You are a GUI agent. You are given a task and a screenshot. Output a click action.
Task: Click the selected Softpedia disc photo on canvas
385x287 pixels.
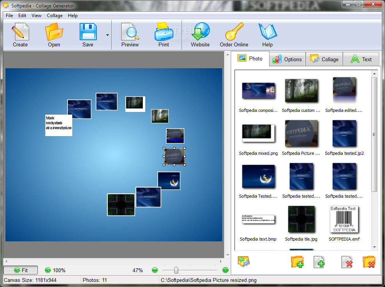click(x=174, y=156)
